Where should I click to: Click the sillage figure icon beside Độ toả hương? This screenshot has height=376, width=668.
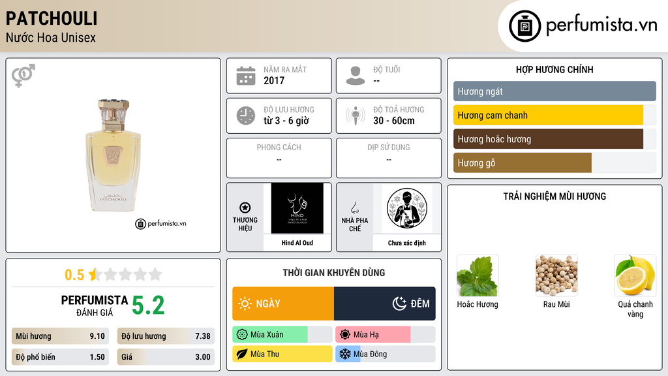(356, 116)
